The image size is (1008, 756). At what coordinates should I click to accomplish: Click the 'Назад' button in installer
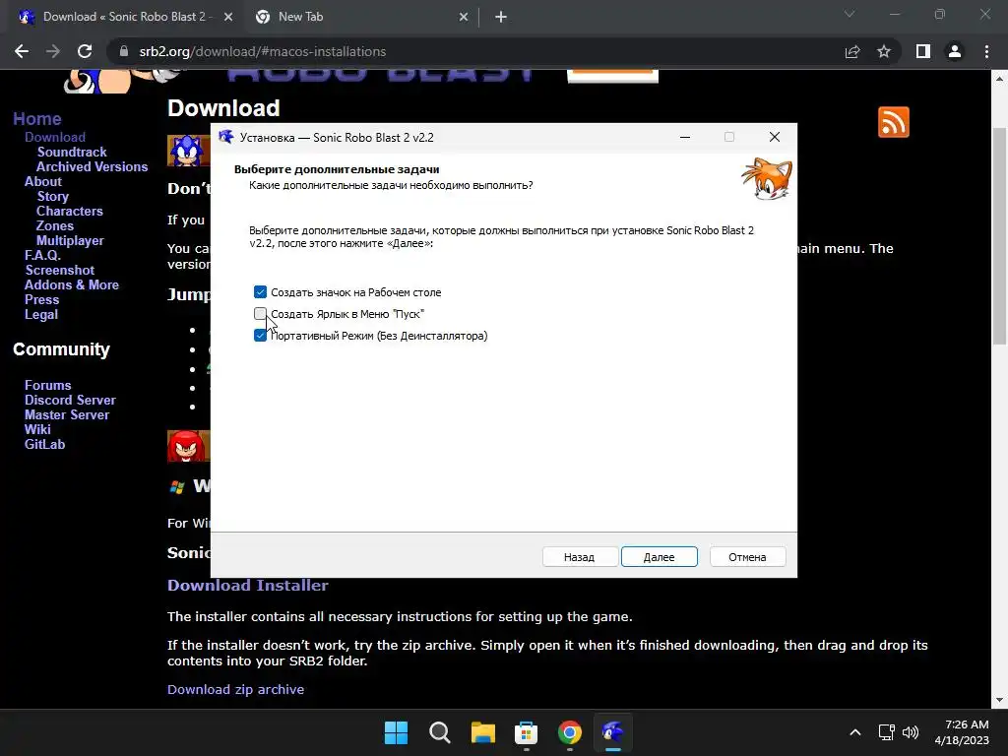pos(579,557)
